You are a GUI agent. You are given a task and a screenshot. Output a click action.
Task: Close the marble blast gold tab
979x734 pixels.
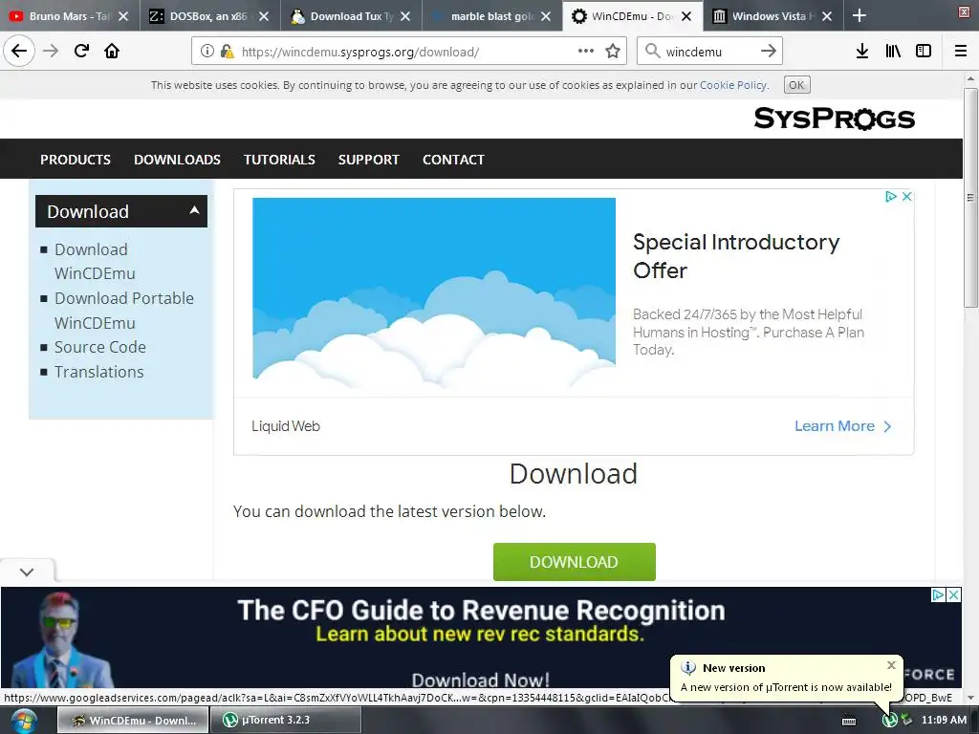546,16
